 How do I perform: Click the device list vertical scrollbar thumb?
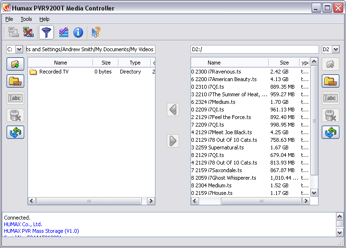314,120
